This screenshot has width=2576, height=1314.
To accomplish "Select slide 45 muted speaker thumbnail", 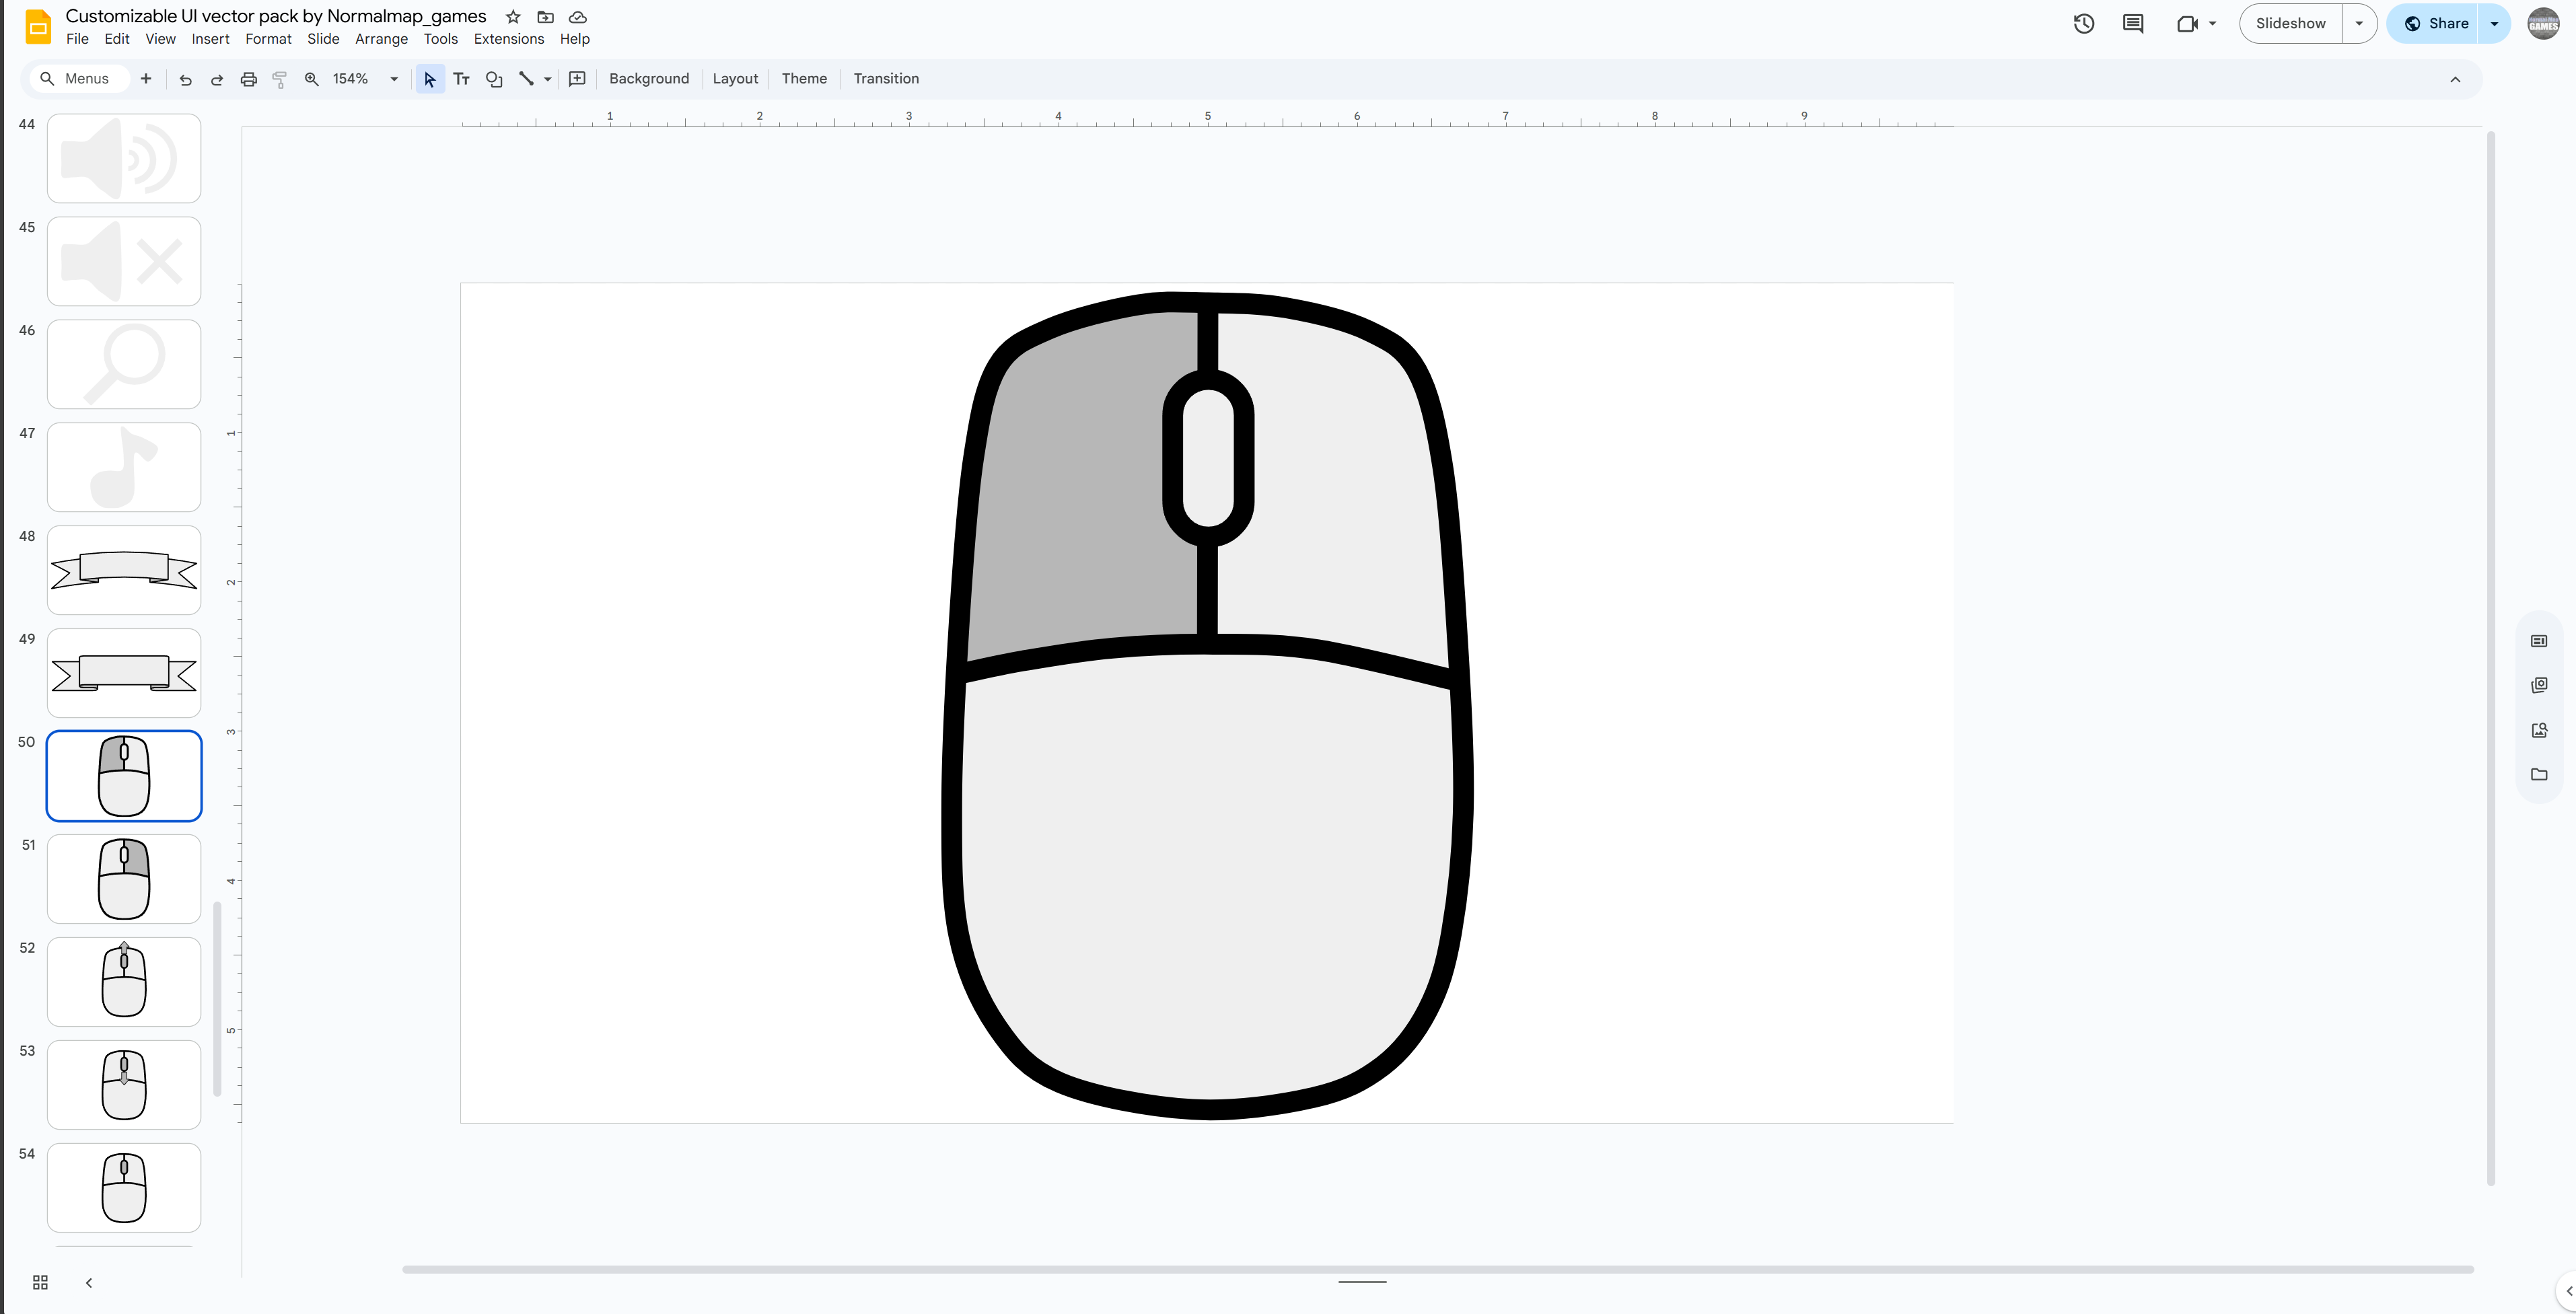I will pos(124,261).
